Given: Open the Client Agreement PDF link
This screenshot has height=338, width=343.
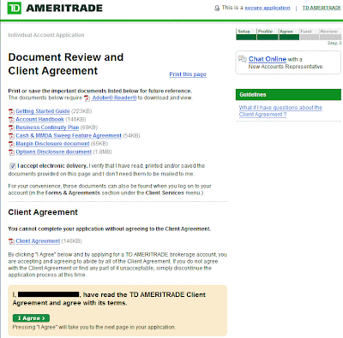Looking at the screenshot, I should [x=38, y=241].
